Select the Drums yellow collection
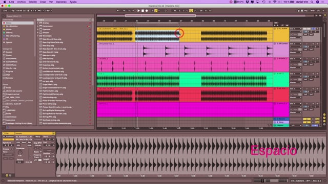Image resolution: width=328 pixels, height=184 pixels. click(9, 30)
